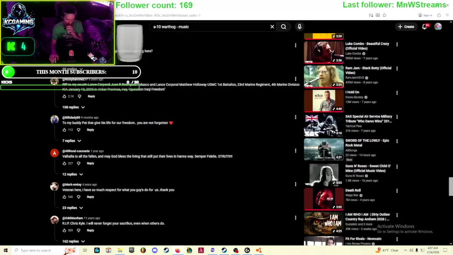Open Ram Jam Black Betty video title
This screenshot has width=453, height=255.
tap(368, 70)
